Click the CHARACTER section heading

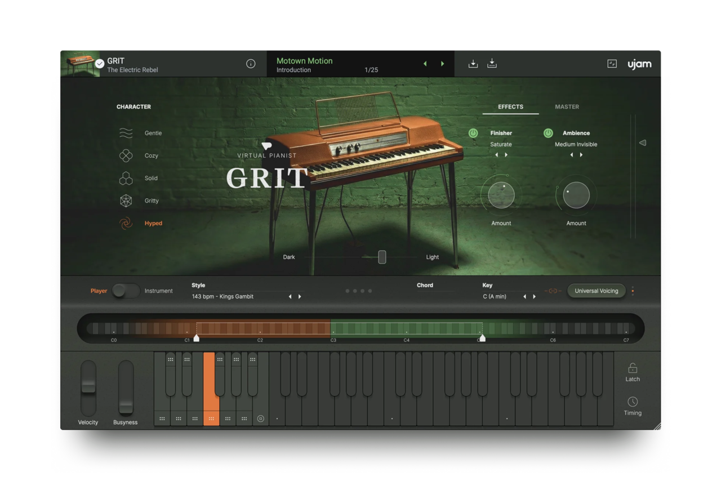133,106
